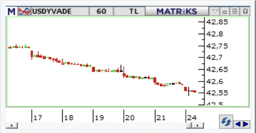Click the scrollbar right arrow button
Viewport: 256px width, 133px height.
pyautogui.click(x=198, y=125)
